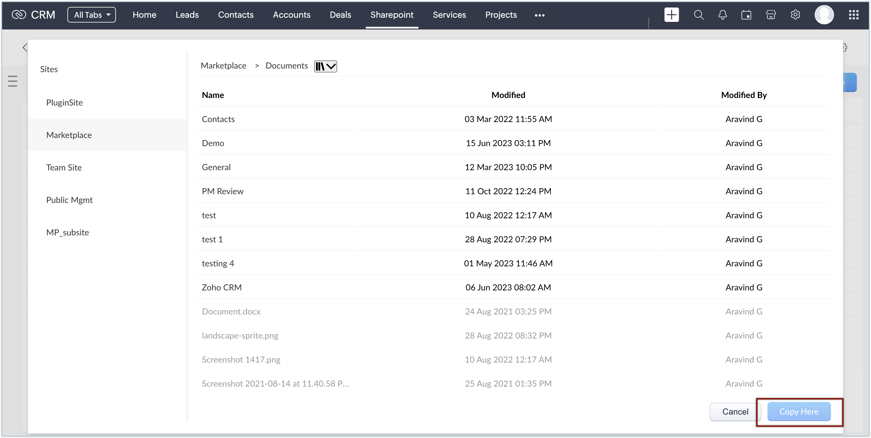Click the plus quick-create icon

point(671,15)
